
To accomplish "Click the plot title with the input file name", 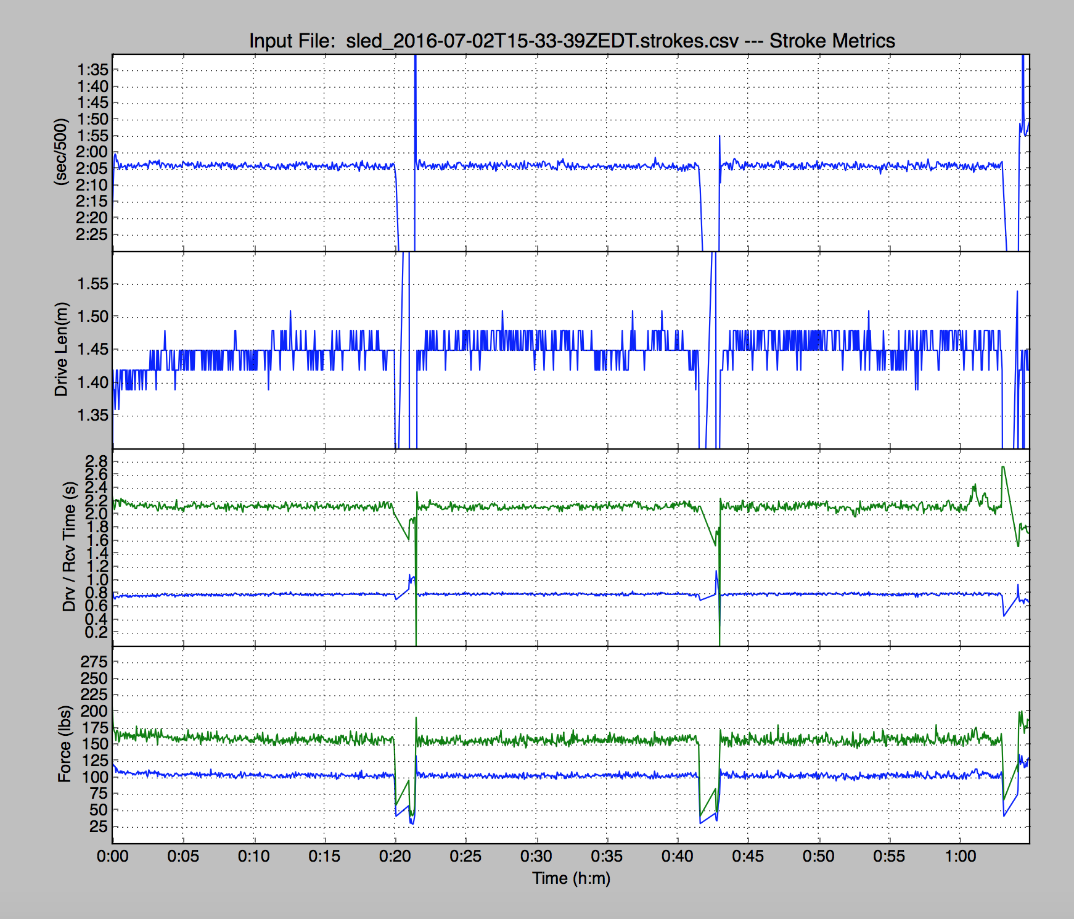I will tap(572, 41).
